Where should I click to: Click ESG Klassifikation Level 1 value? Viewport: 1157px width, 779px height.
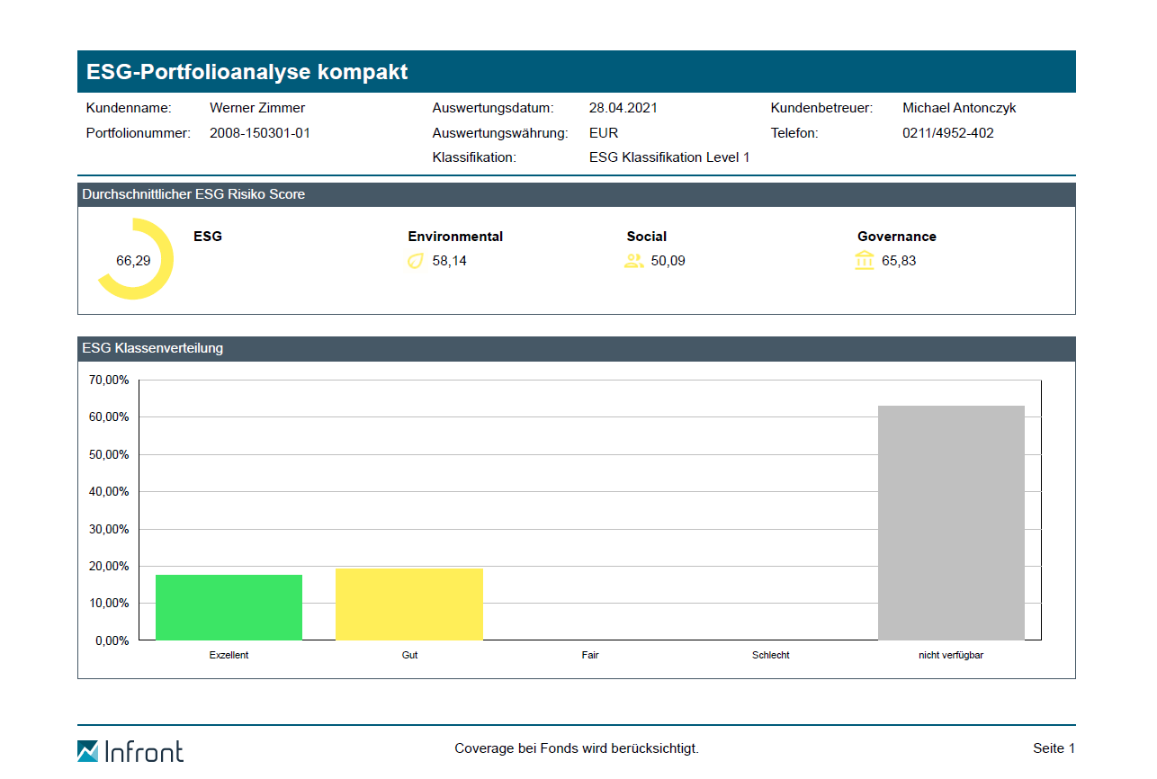(669, 157)
